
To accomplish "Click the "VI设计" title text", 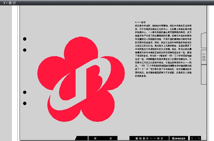I will pyautogui.click(x=10, y=3).
